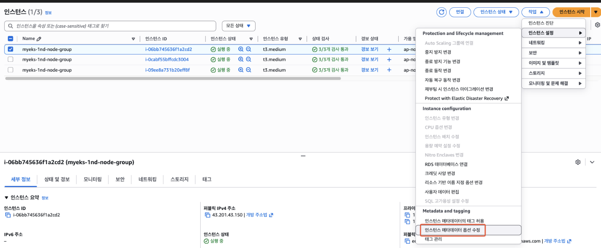Click sort arrow on 인스턴스 유형 column

pyautogui.click(x=300, y=39)
